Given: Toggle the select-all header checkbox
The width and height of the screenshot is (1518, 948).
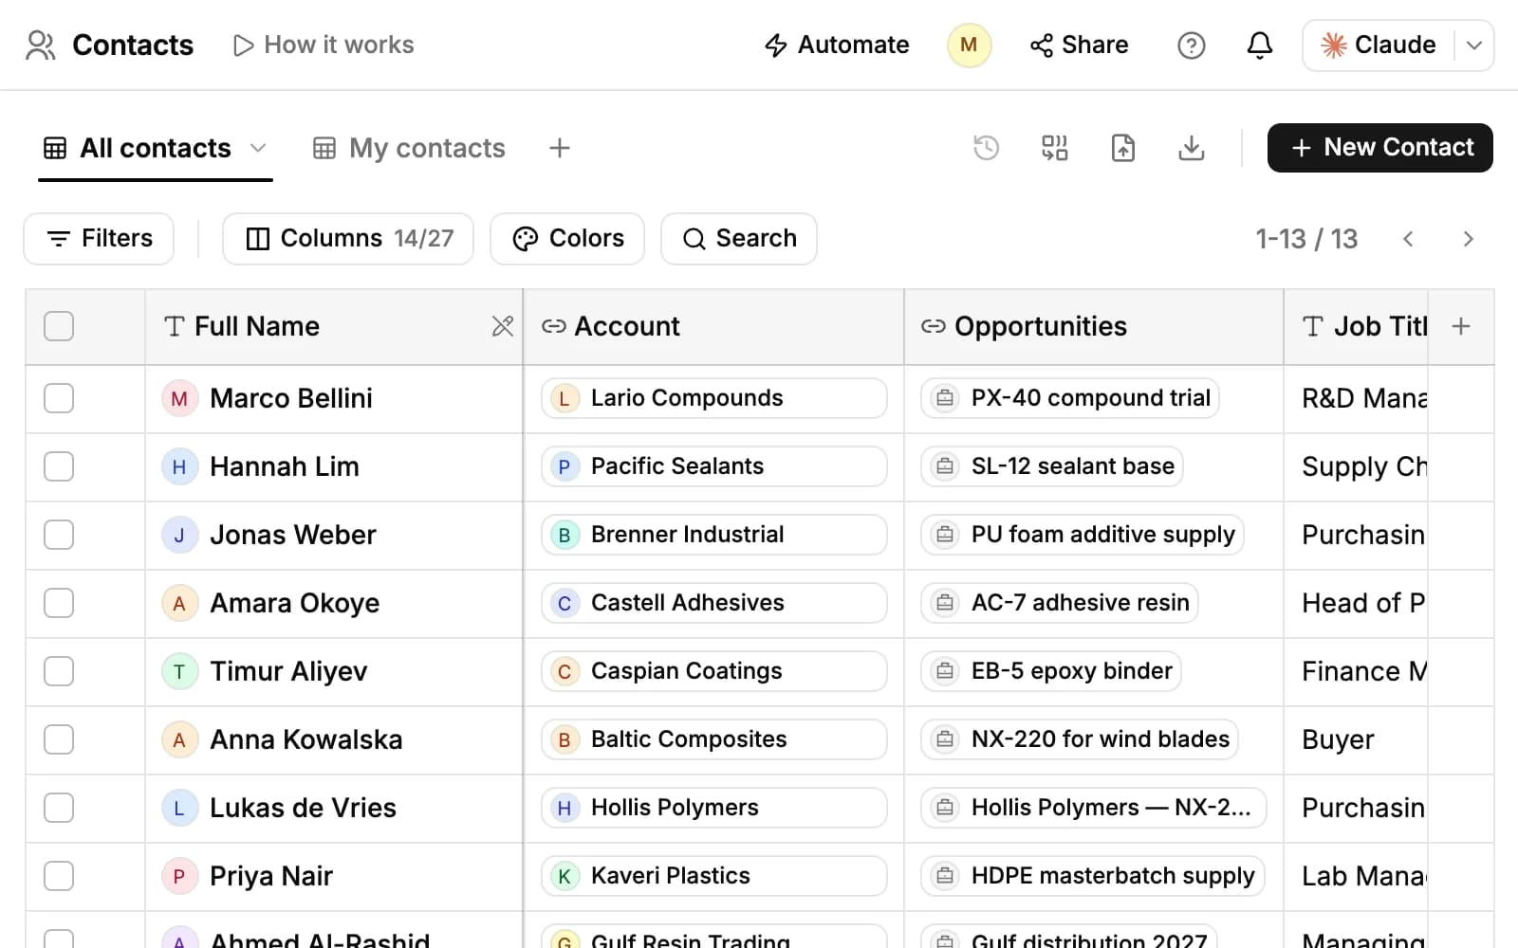Looking at the screenshot, I should click(x=59, y=326).
